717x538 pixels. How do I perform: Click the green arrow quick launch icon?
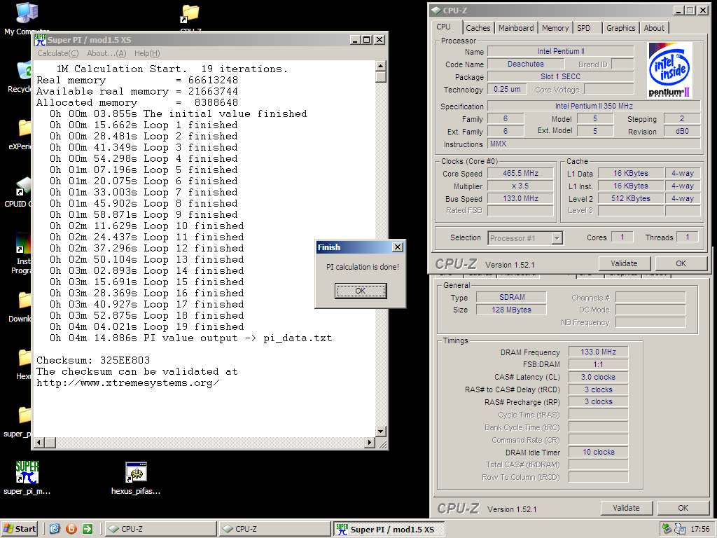point(88,530)
